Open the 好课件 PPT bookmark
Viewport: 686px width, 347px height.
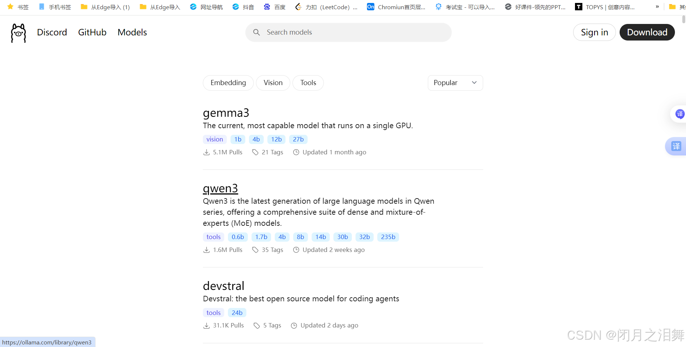tap(535, 7)
